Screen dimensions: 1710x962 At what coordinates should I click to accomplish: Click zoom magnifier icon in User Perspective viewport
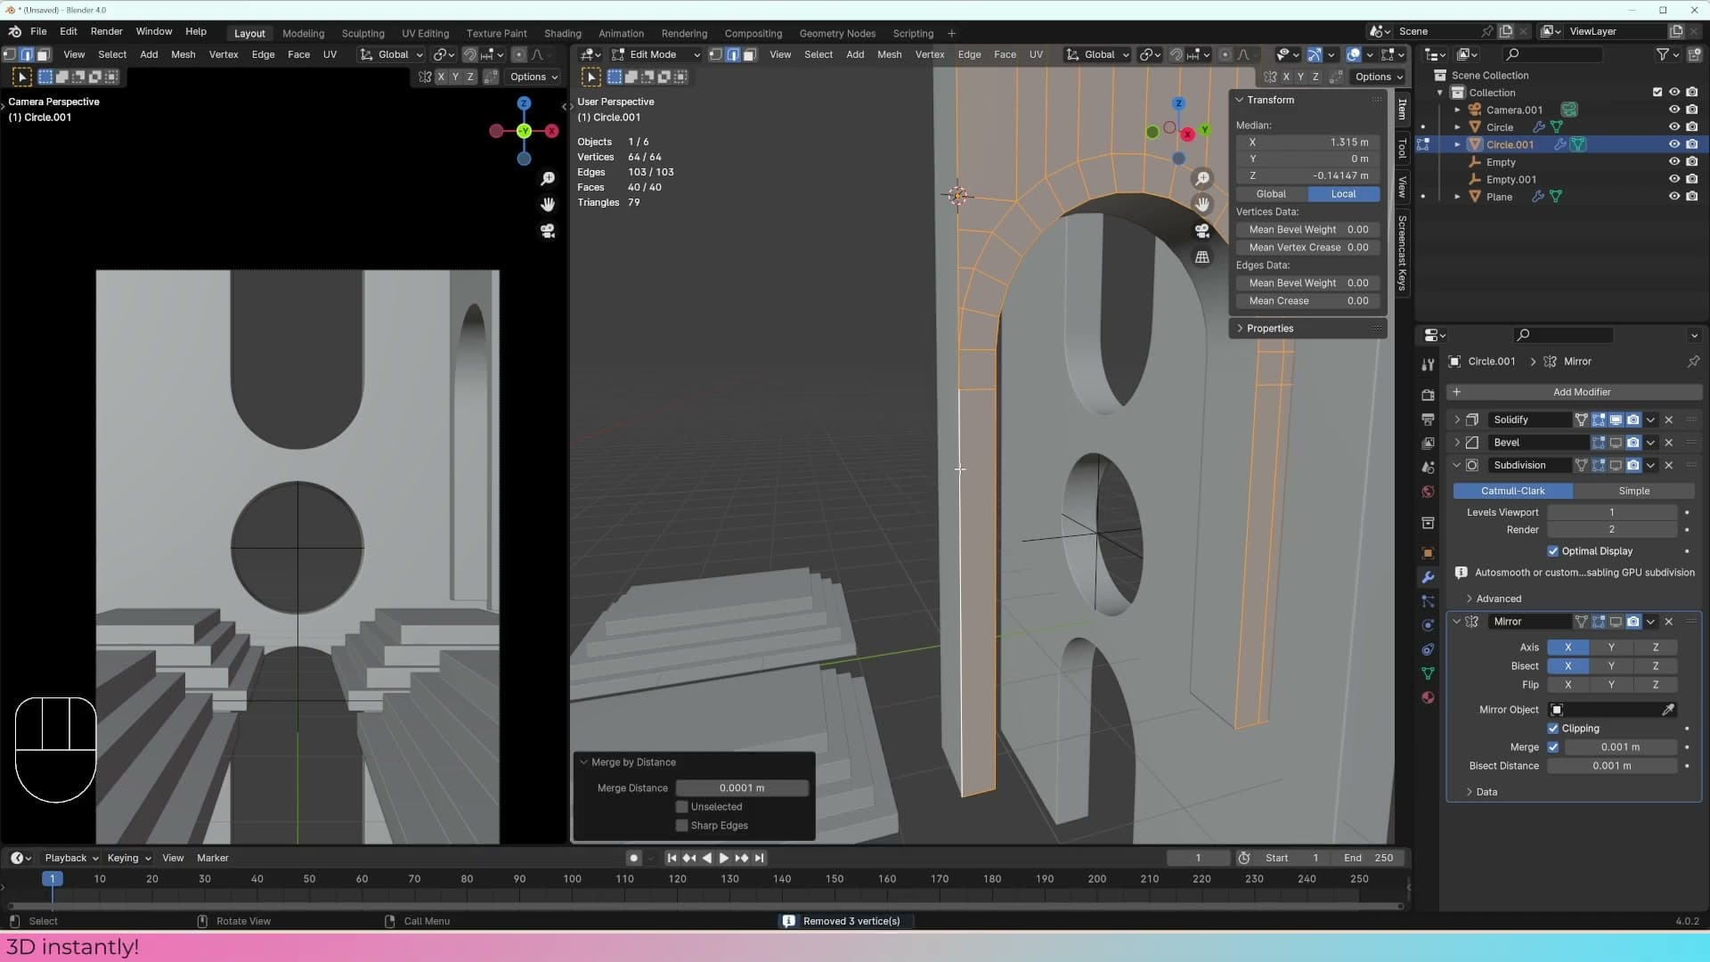tap(1202, 179)
